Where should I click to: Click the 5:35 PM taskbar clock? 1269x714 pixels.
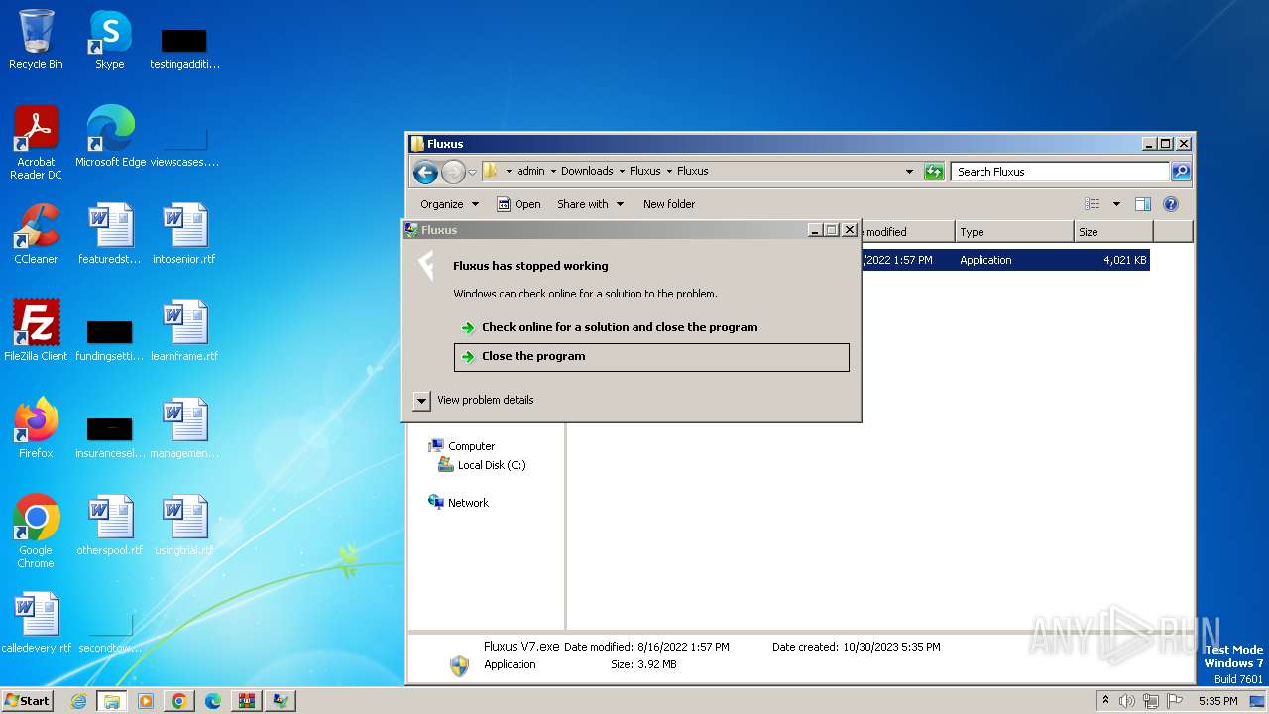pos(1217,701)
